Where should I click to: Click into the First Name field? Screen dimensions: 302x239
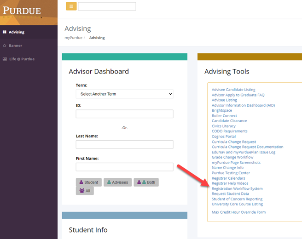[124, 167]
